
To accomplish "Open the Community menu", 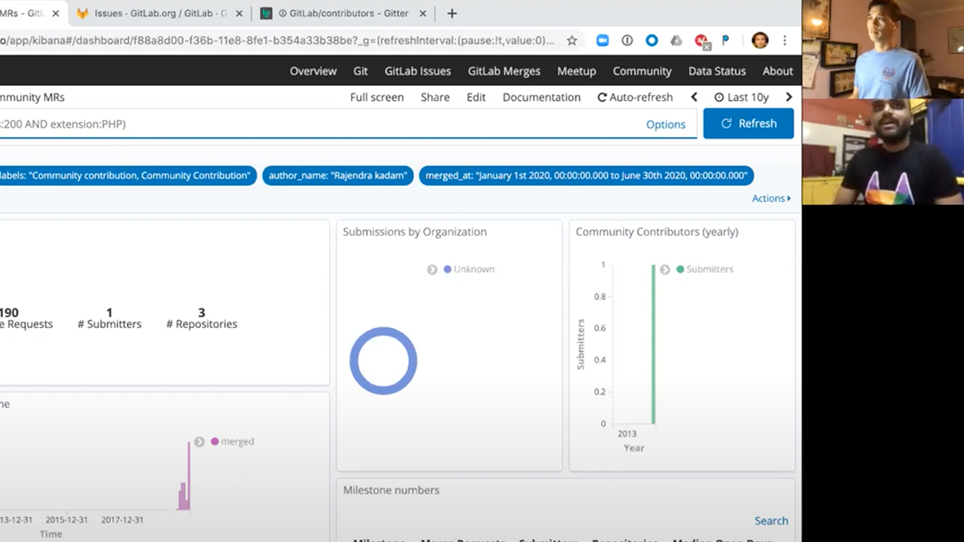I will [x=642, y=71].
